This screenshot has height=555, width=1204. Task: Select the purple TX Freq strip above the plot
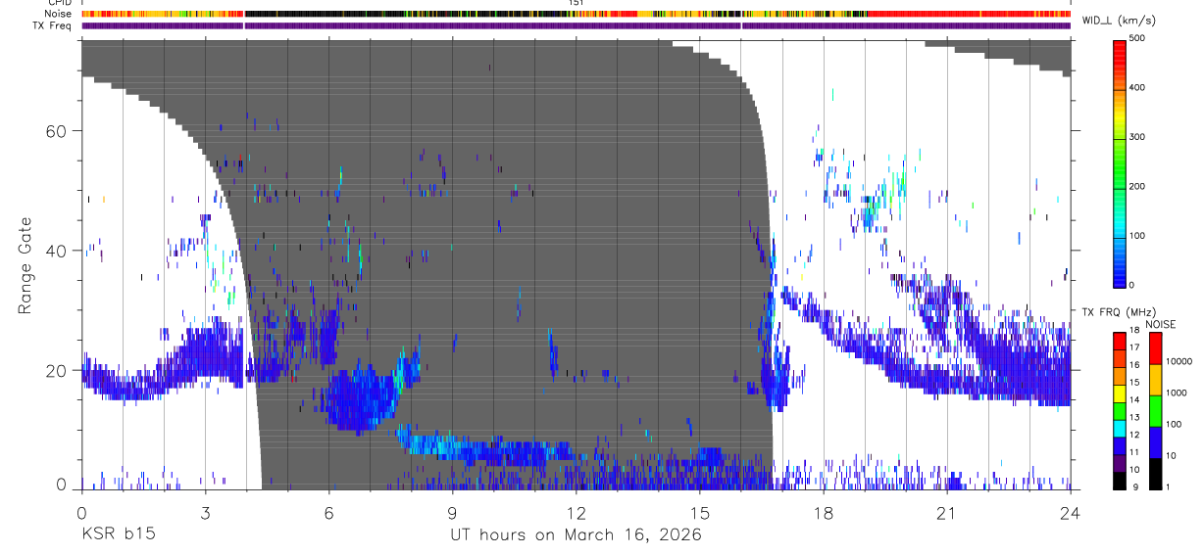(576, 25)
